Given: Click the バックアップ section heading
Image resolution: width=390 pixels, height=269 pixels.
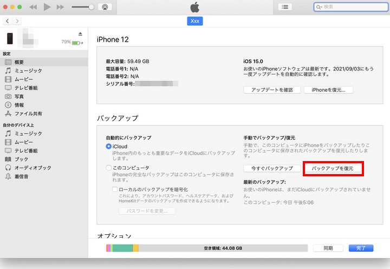Looking at the screenshot, I should (x=118, y=118).
